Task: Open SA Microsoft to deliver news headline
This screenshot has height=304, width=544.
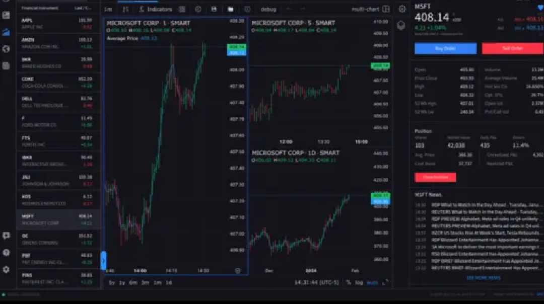Action: 479,247
